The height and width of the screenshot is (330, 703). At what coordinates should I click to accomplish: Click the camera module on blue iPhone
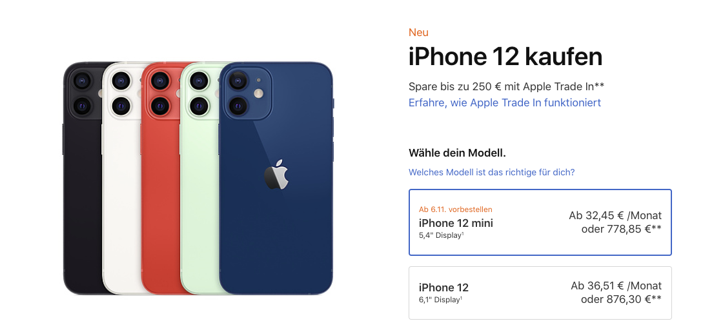point(247,93)
